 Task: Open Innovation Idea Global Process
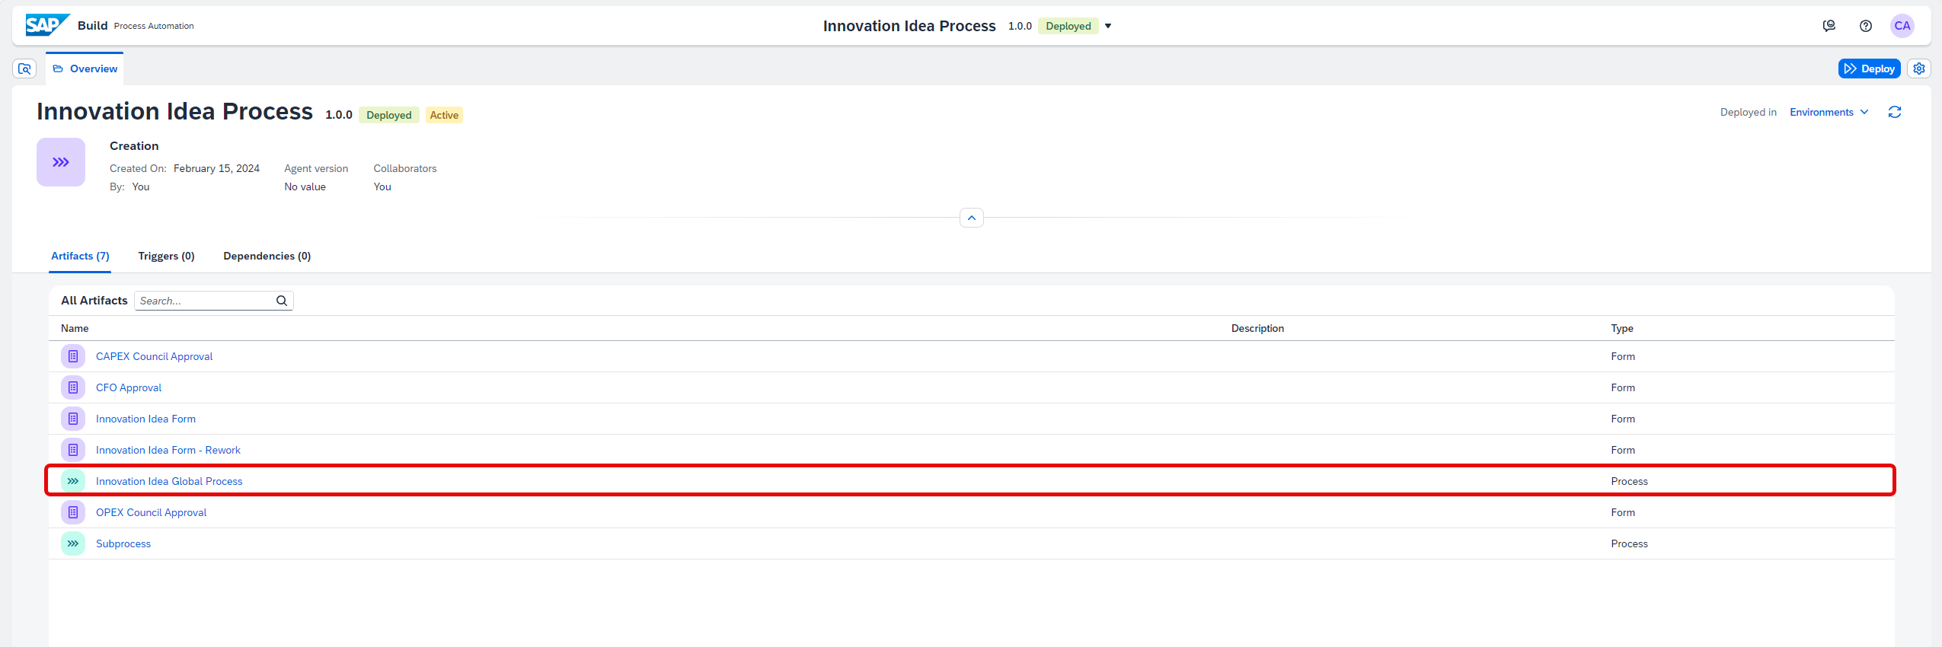click(x=169, y=481)
